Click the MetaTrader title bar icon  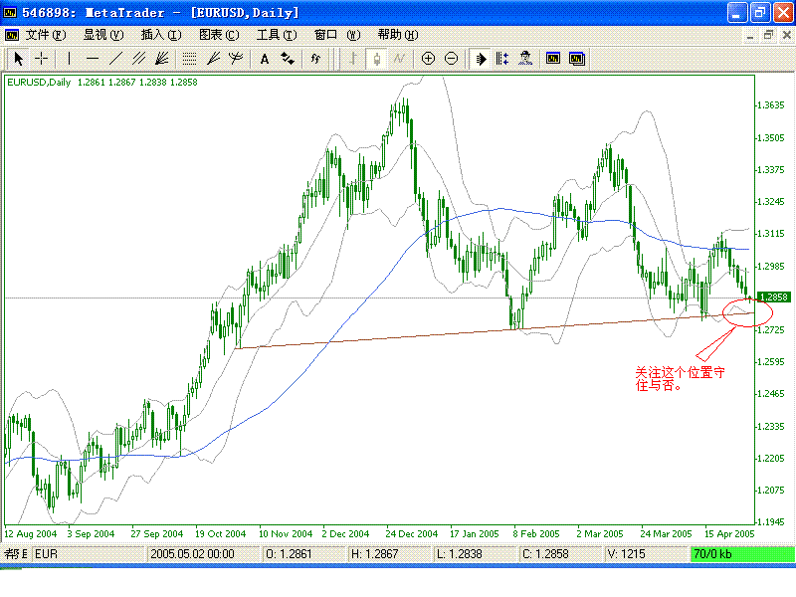coord(10,12)
